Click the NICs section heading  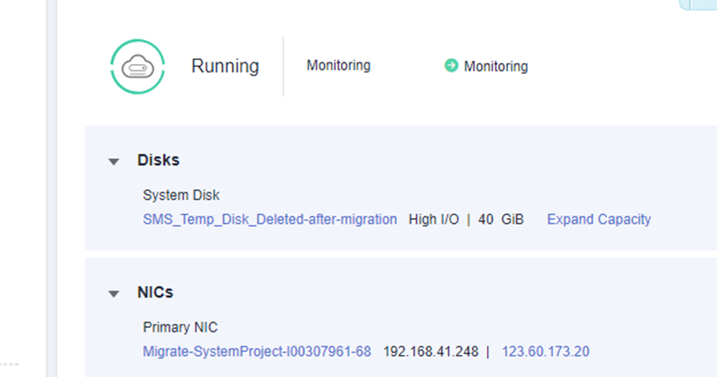155,293
